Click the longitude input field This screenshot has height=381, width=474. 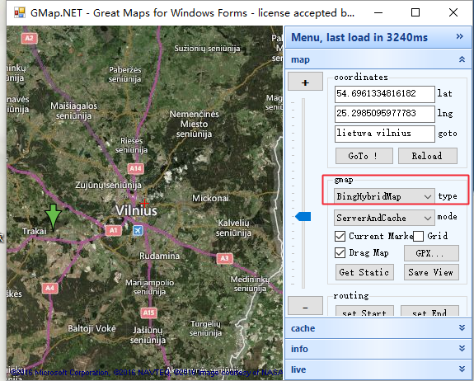(x=384, y=114)
